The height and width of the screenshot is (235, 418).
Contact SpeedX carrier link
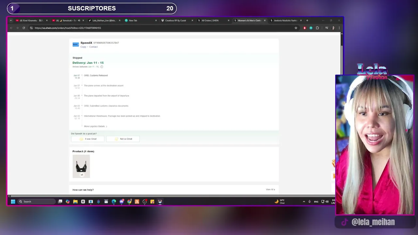93,47
